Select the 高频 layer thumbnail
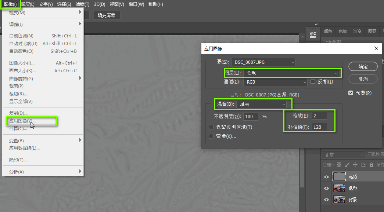 point(339,176)
